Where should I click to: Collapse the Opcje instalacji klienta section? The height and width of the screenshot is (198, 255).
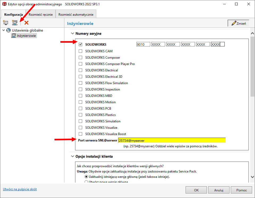[72, 156]
